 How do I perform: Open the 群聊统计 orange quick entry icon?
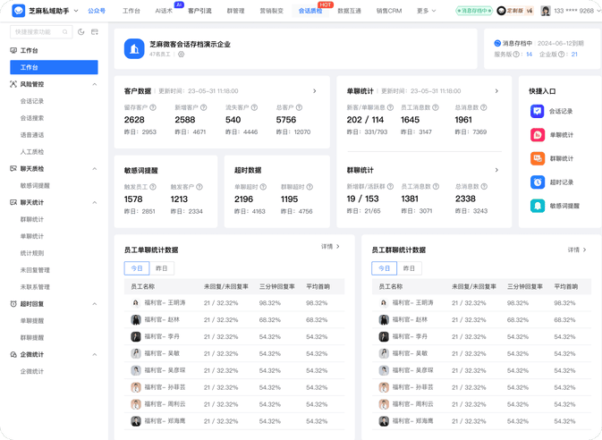[x=538, y=158]
